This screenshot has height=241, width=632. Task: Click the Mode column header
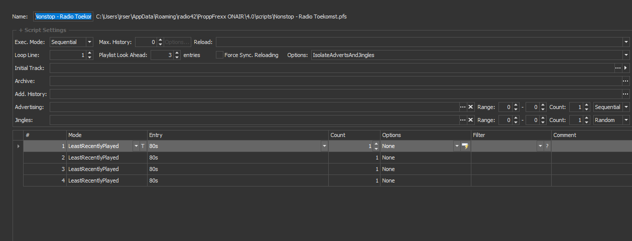tap(107, 135)
